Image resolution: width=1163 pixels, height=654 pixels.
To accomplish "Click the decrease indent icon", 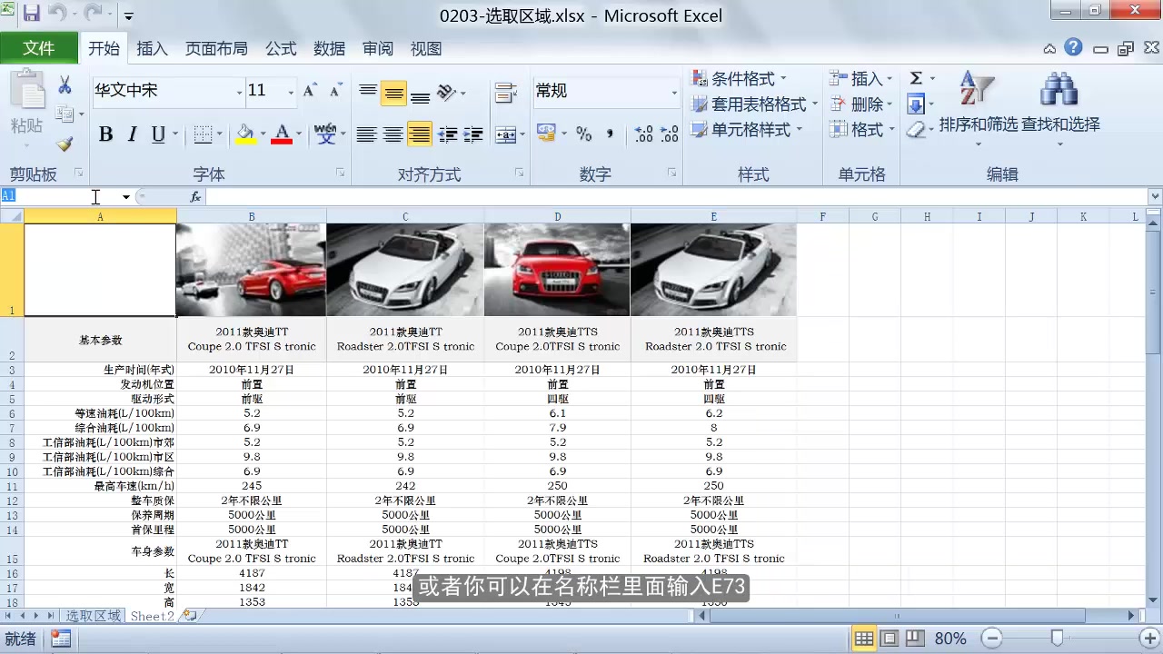I will (447, 134).
